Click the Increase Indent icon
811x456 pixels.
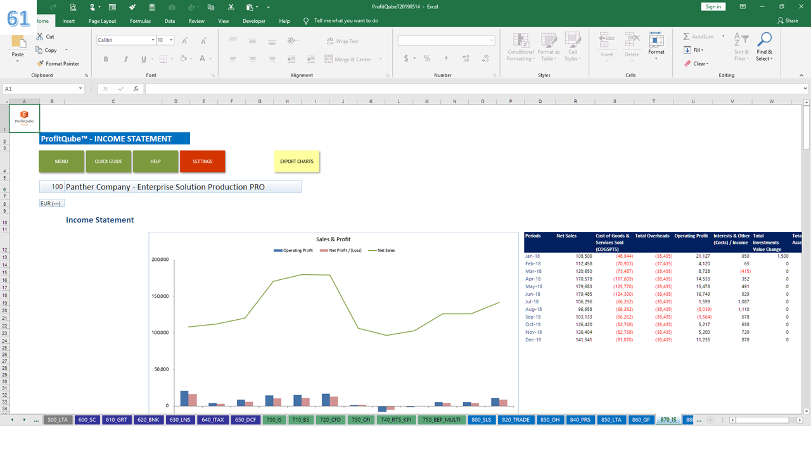[x=310, y=59]
